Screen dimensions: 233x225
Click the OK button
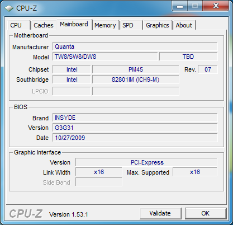(x=206, y=213)
